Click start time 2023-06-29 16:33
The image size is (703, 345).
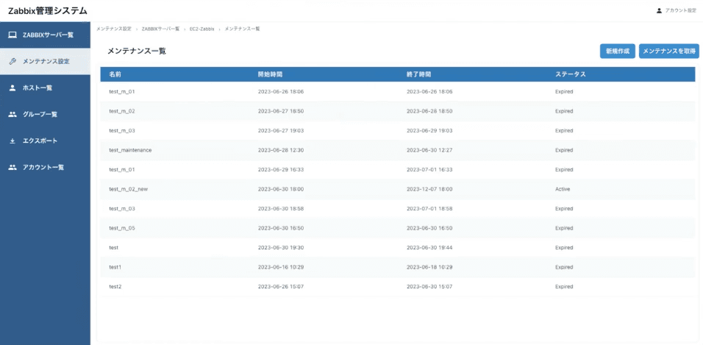coord(281,170)
